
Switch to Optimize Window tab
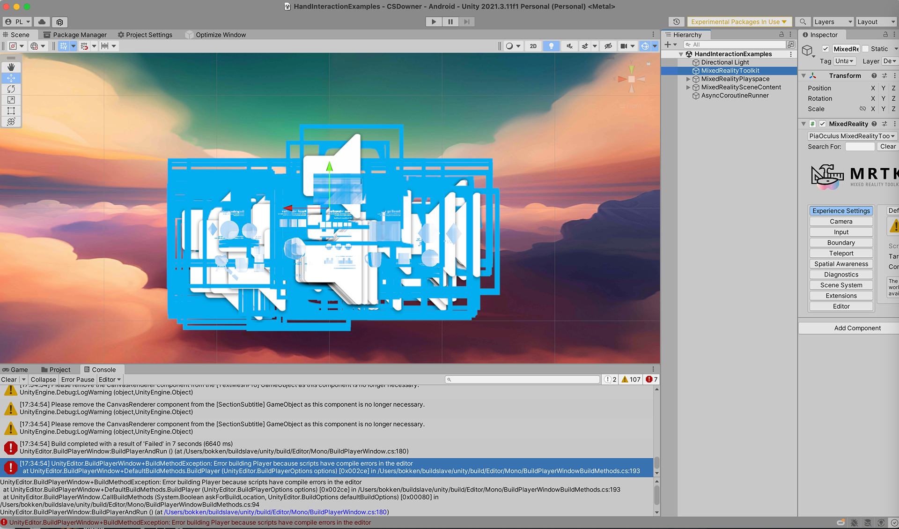coord(215,35)
